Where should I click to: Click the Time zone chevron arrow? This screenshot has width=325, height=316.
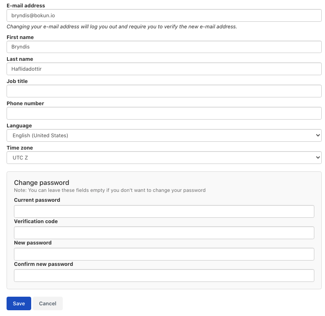coord(318,157)
